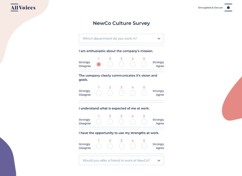
Task: Choose rating 4 for vision and goals communication
Action: tap(133, 93)
